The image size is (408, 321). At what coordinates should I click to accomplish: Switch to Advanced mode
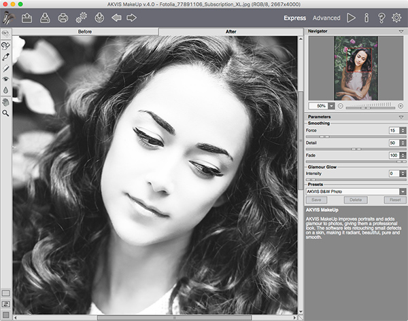click(326, 18)
